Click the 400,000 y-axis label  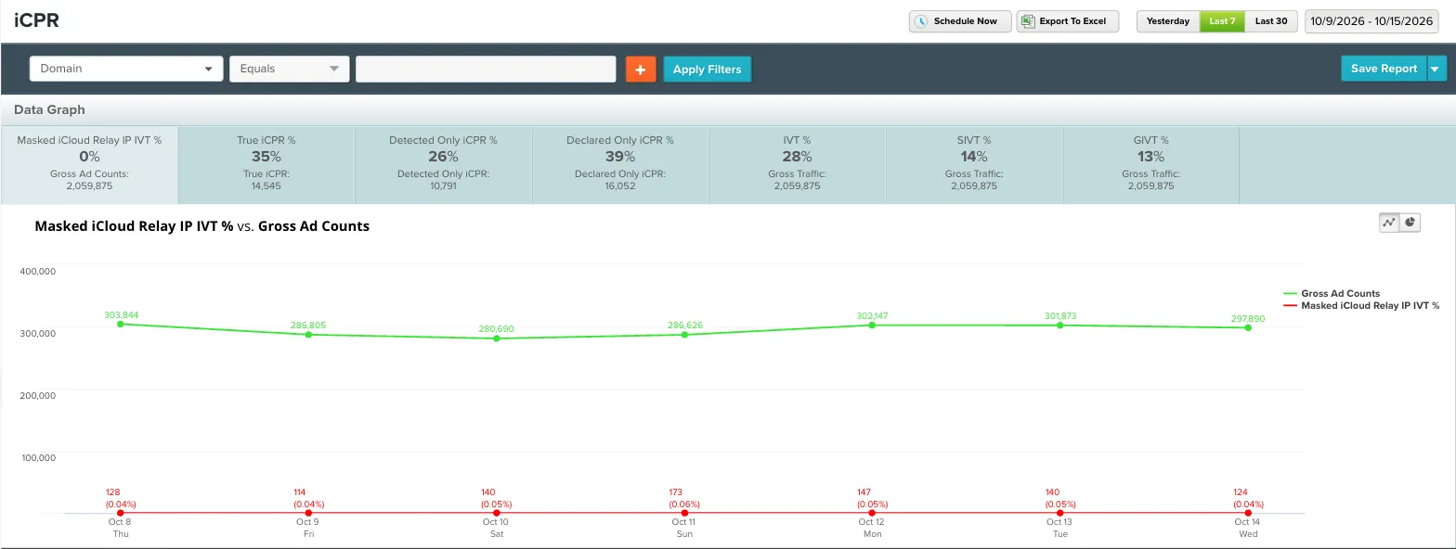38,272
